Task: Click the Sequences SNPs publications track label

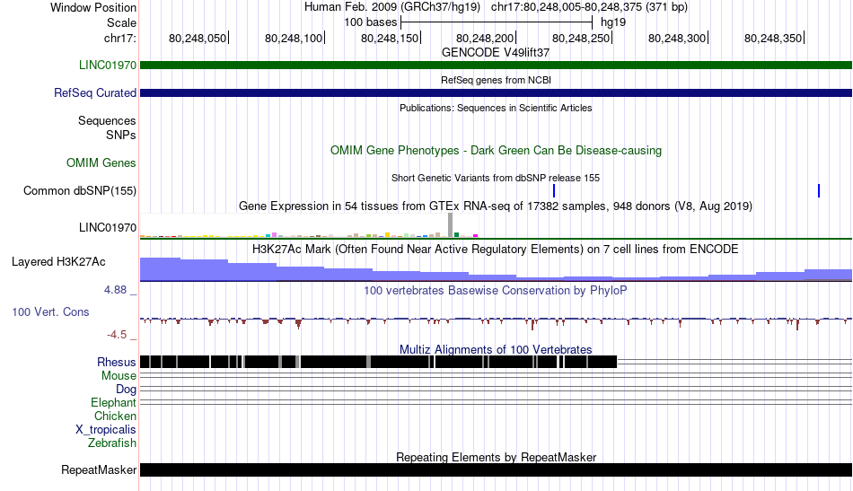Action: coord(107,127)
